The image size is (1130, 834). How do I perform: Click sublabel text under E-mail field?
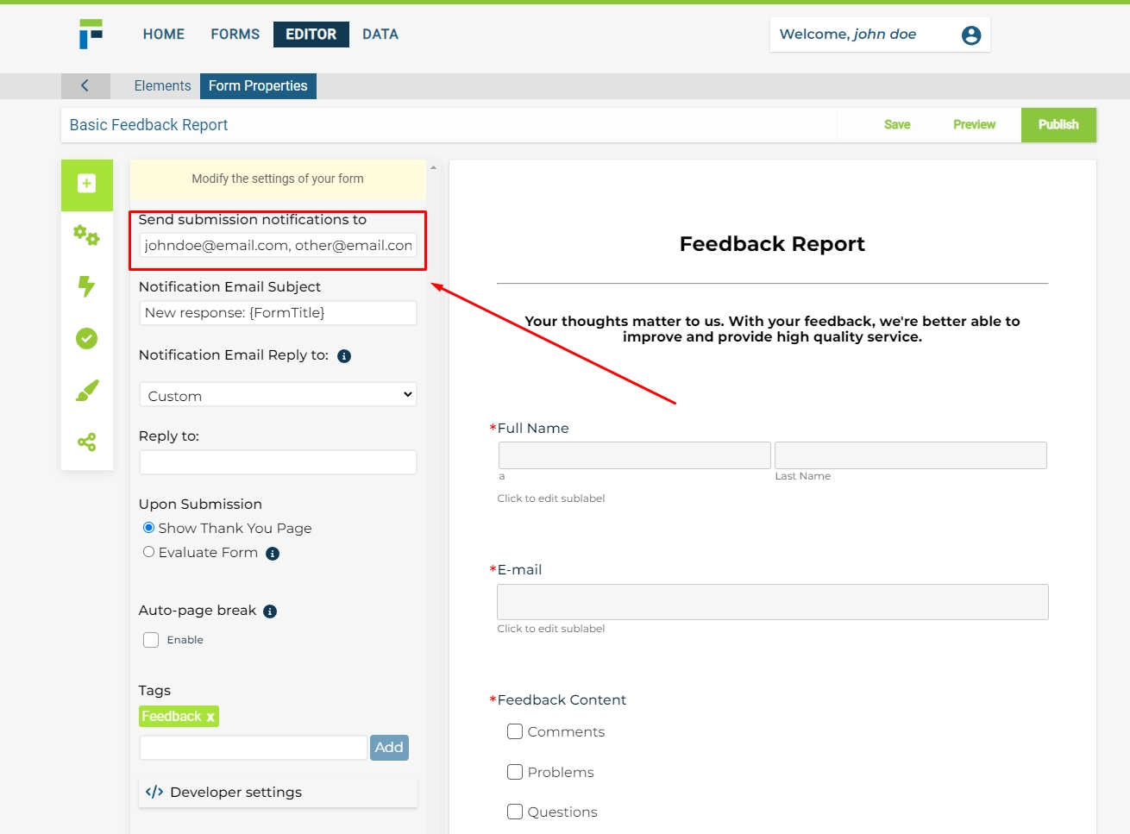click(x=551, y=629)
